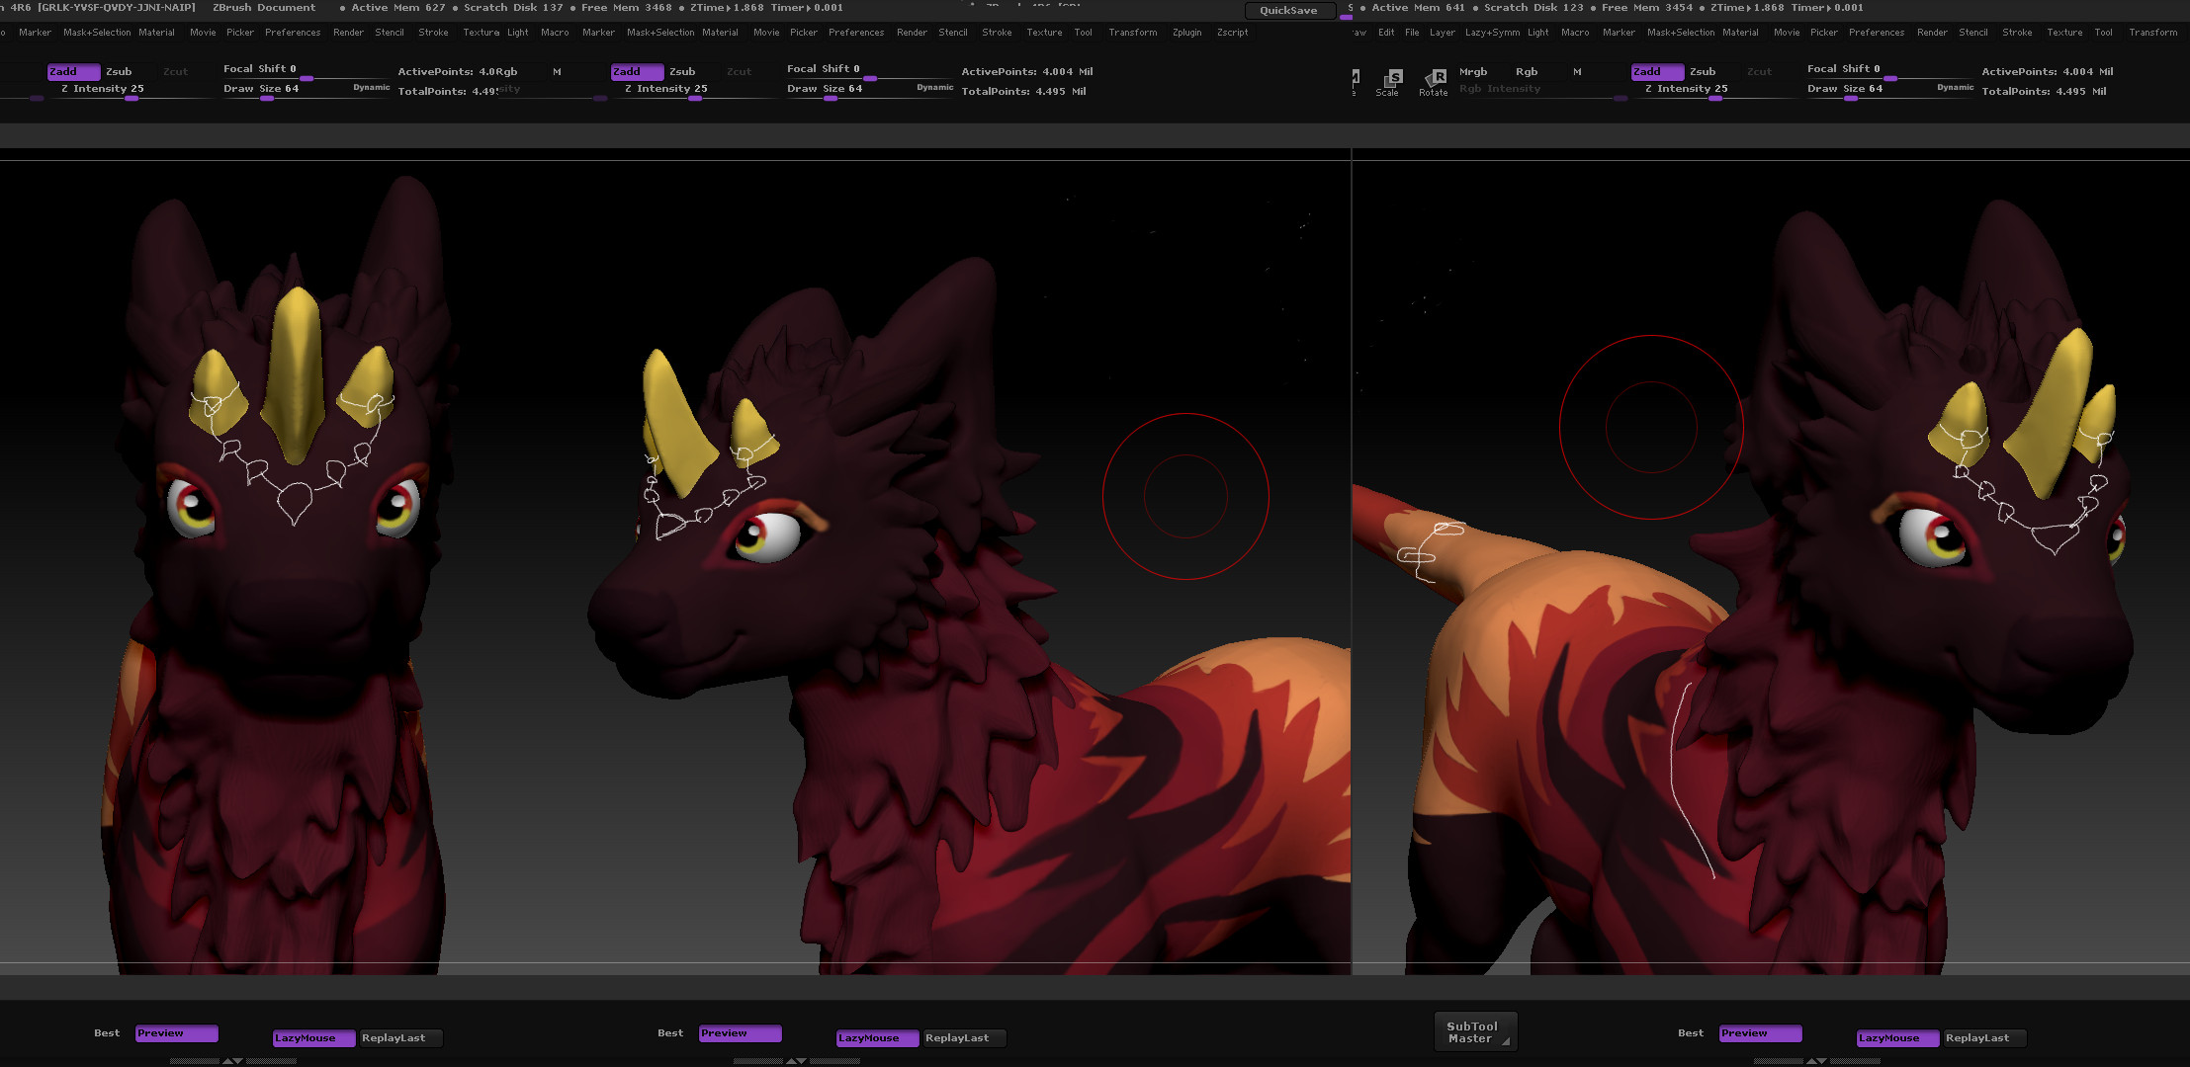Click the 'Scratch Disk 137' readout
Screen dimensions: 2190x1067
[513, 7]
